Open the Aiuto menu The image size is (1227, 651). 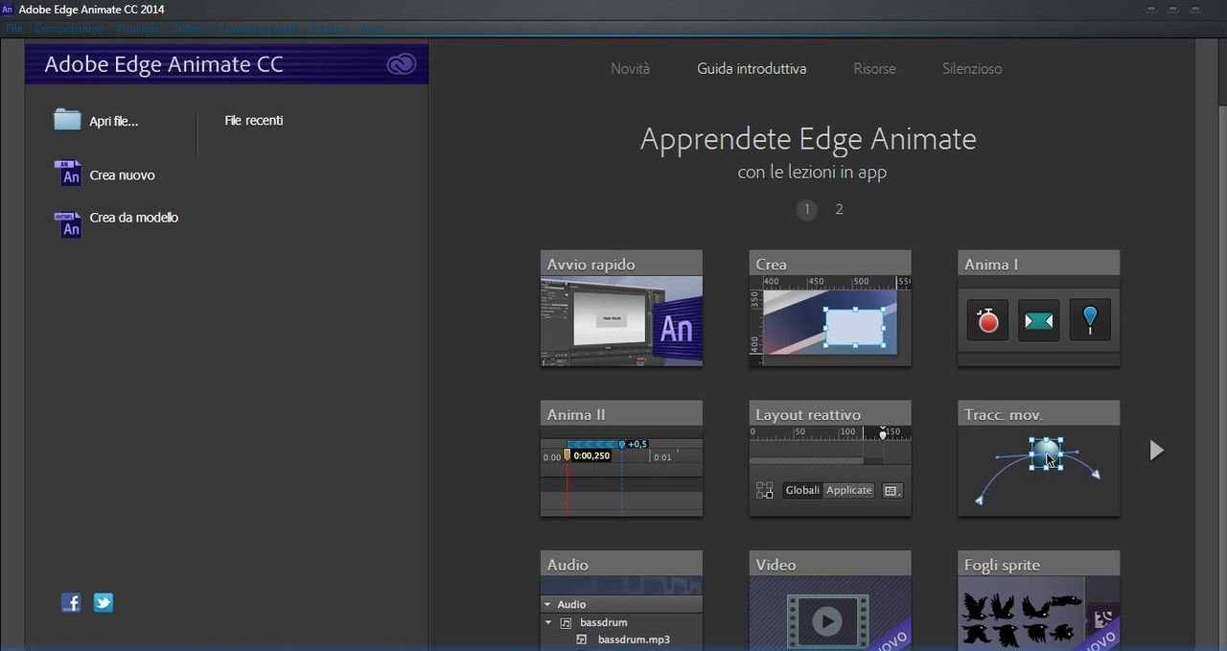point(373,28)
